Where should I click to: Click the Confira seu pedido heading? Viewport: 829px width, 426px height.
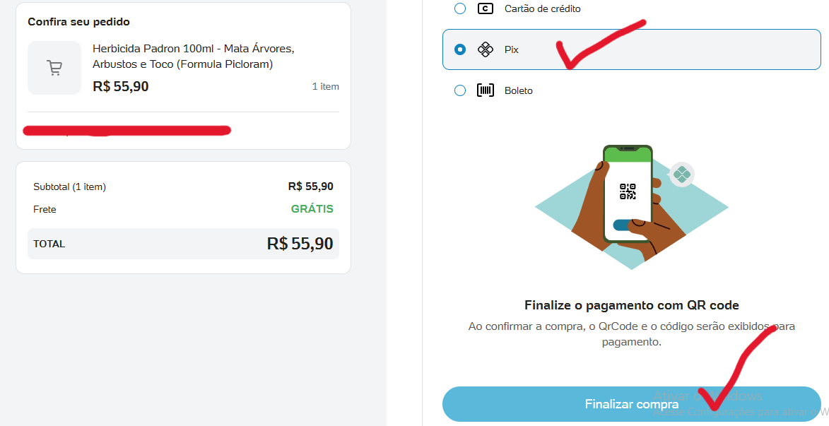click(78, 22)
